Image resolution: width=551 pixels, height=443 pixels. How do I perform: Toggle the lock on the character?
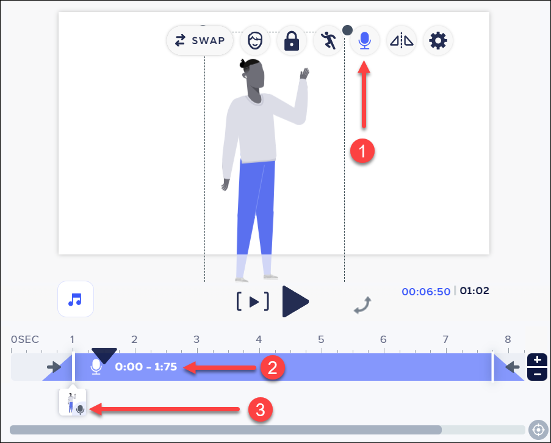pyautogui.click(x=292, y=40)
